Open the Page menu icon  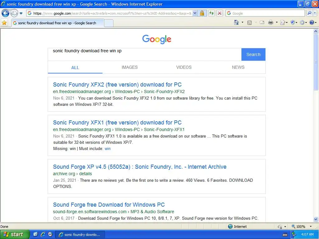283,22
